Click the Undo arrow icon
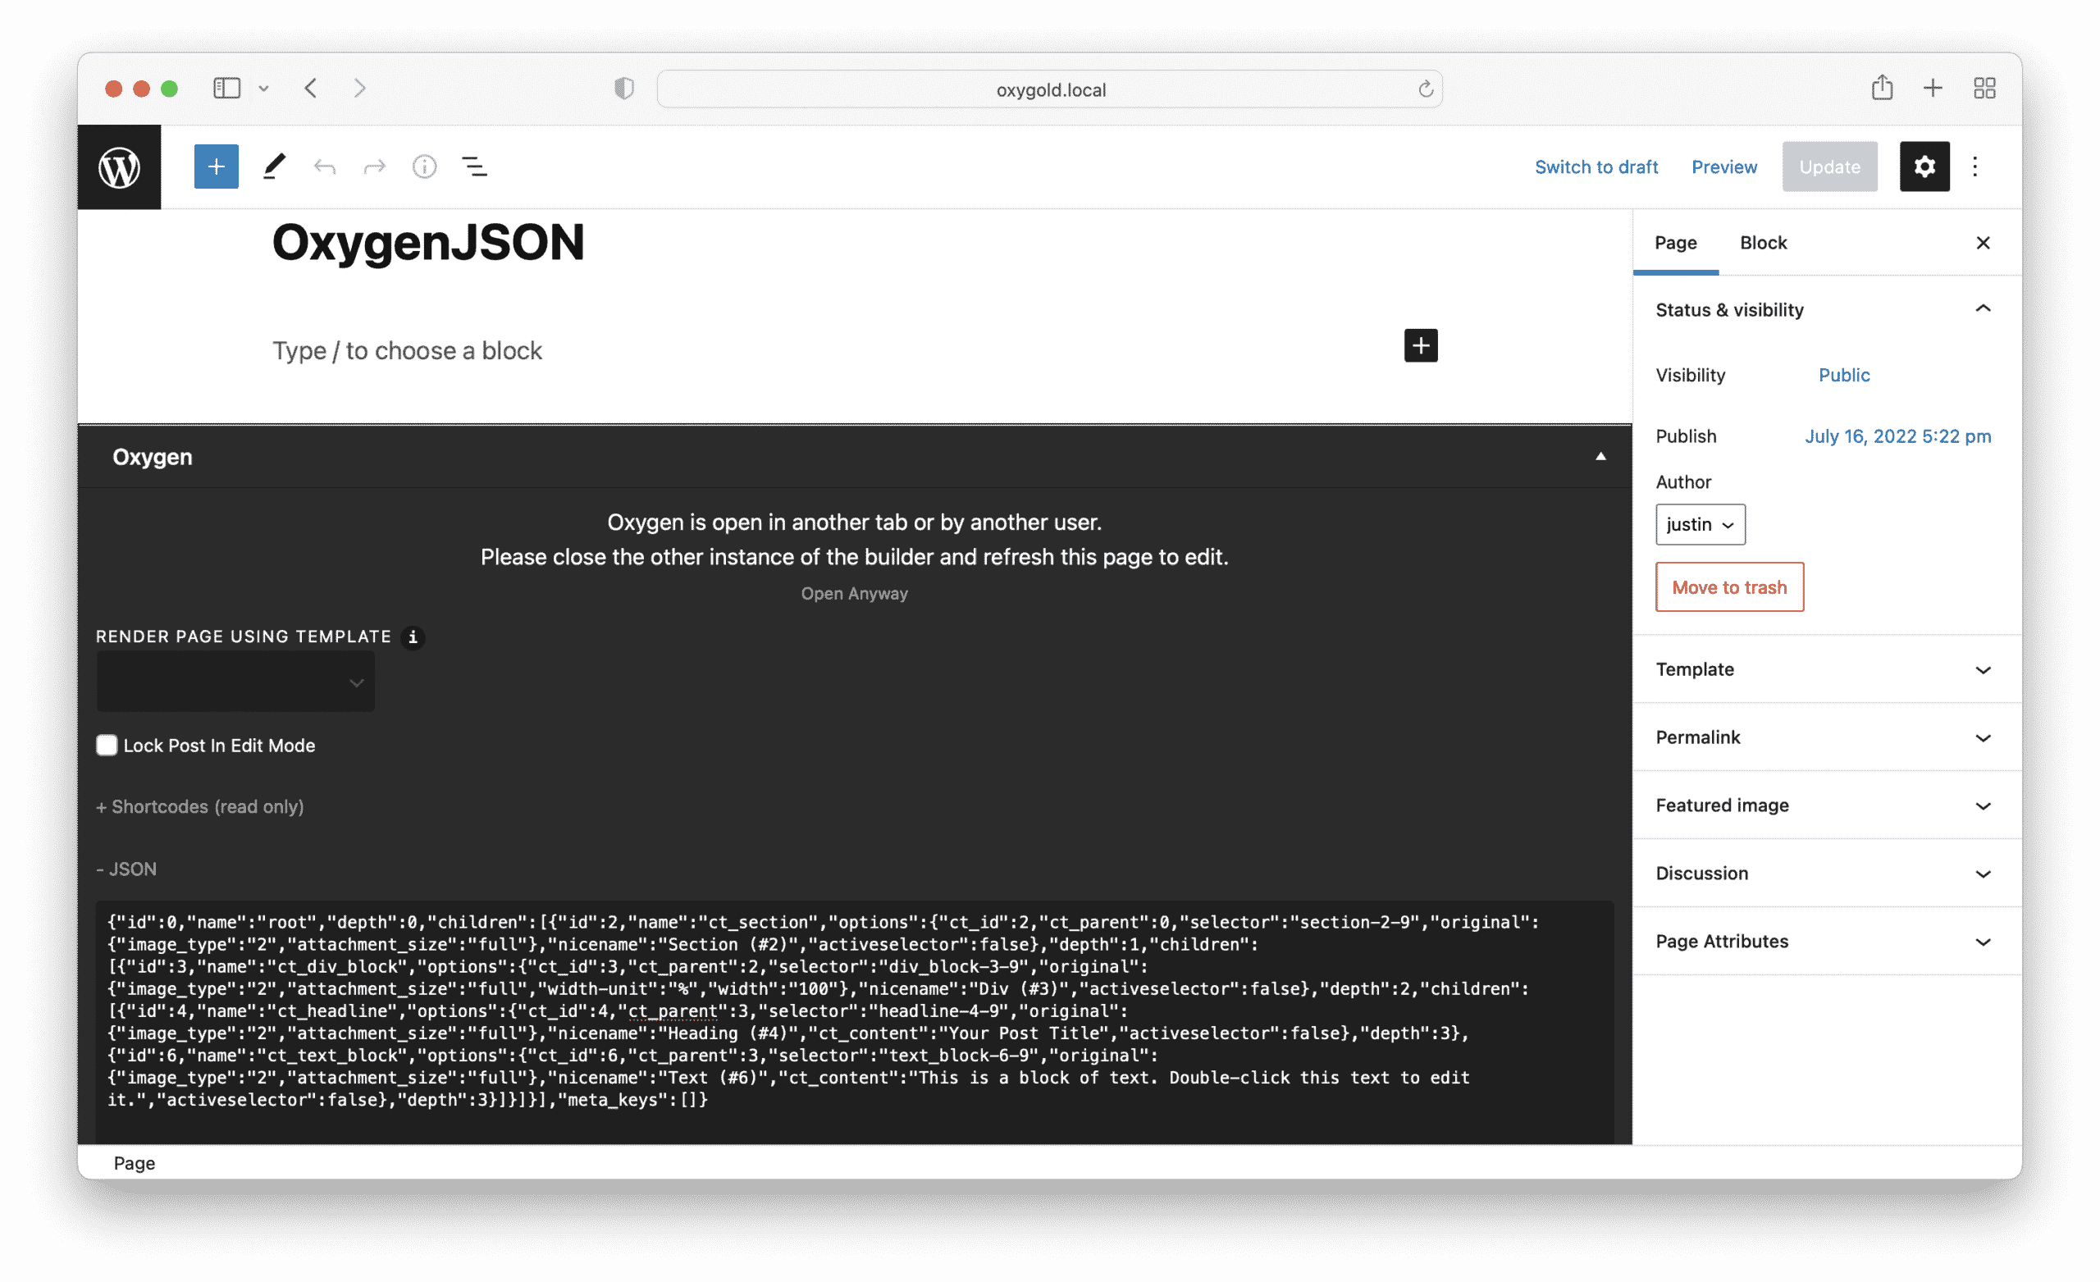The width and height of the screenshot is (2100, 1282). tap(325, 167)
